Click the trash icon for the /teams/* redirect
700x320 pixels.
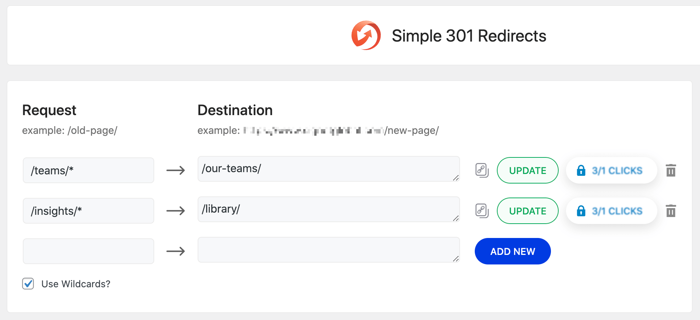tap(671, 170)
